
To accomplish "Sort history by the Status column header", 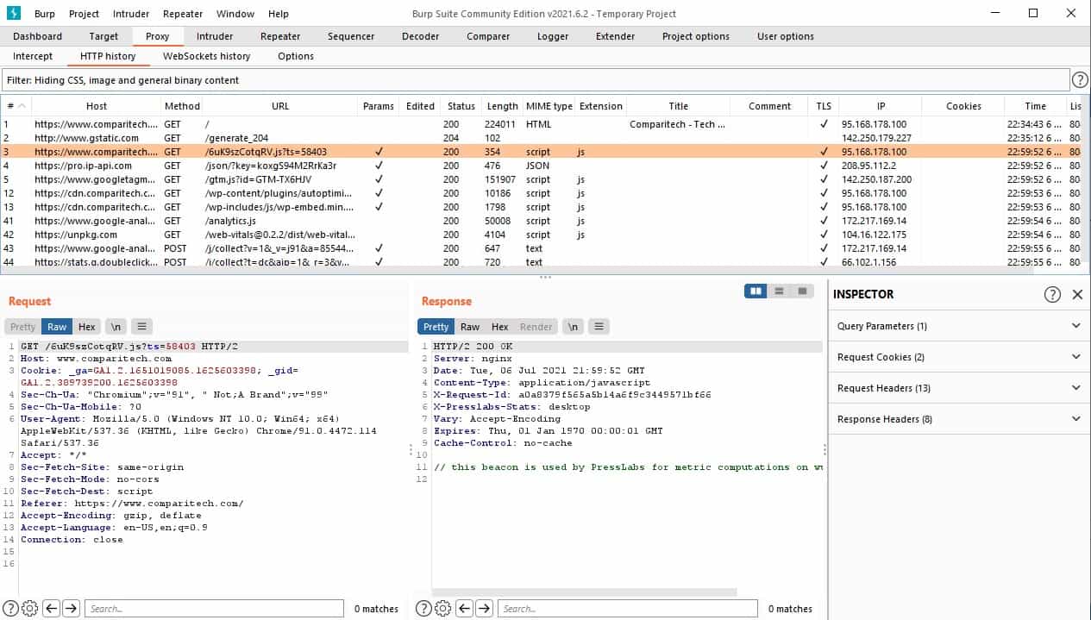I will point(461,106).
